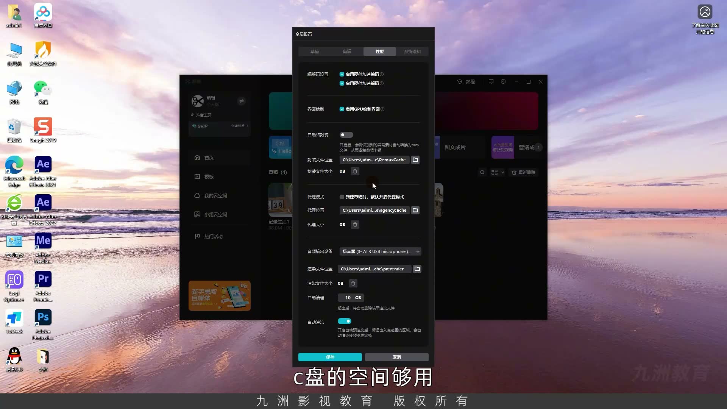Click info icon beside hardware accelerated encoding
Screen dimensions: 727x409
pos(382,74)
